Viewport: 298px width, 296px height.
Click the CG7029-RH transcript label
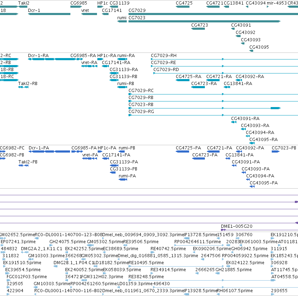(x=164, y=56)
